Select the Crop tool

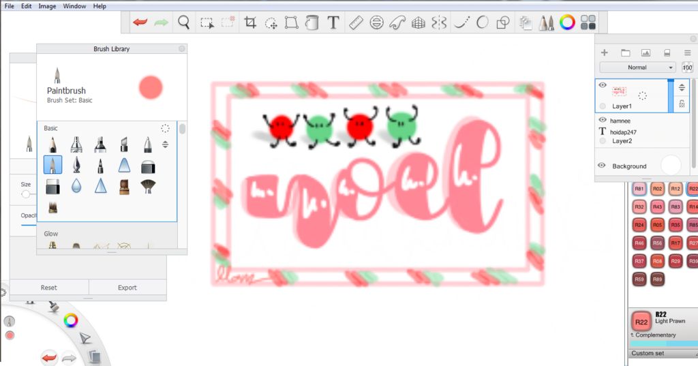(250, 22)
